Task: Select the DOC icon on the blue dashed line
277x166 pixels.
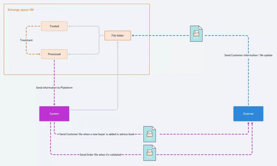Action: click(196, 34)
